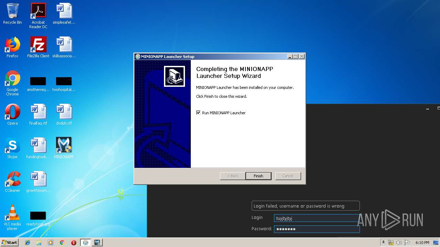Click the wizard installer image icon
Screen dimensions: 440x247
[175, 76]
